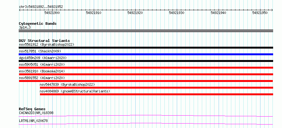Click the black bar under nsv5561912
This screenshot has height=128, width=282.
point(146,48)
